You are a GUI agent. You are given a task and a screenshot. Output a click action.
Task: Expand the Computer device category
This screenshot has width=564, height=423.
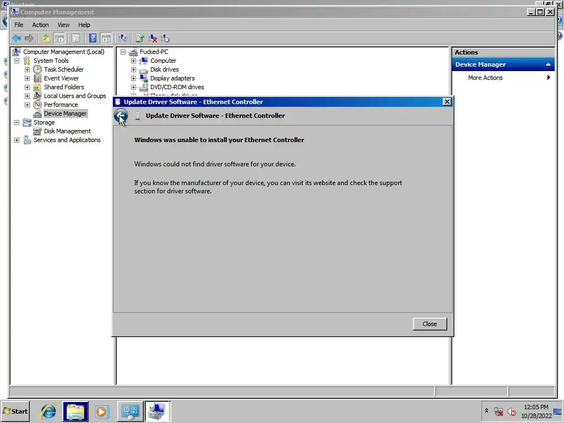coord(133,61)
